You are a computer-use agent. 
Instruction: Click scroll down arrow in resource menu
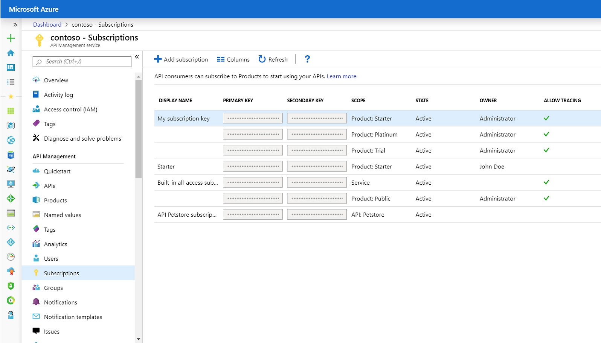pyautogui.click(x=139, y=339)
